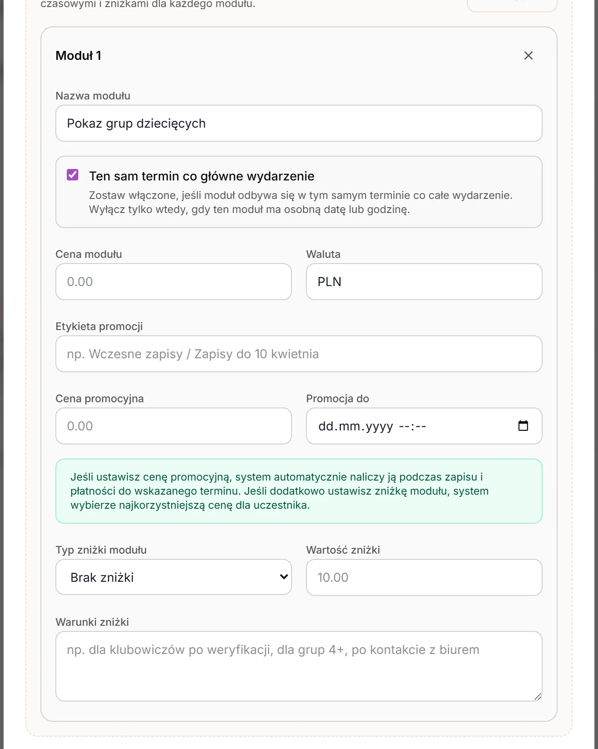
Task: Click the Wartość zniżki field
Action: (424, 577)
